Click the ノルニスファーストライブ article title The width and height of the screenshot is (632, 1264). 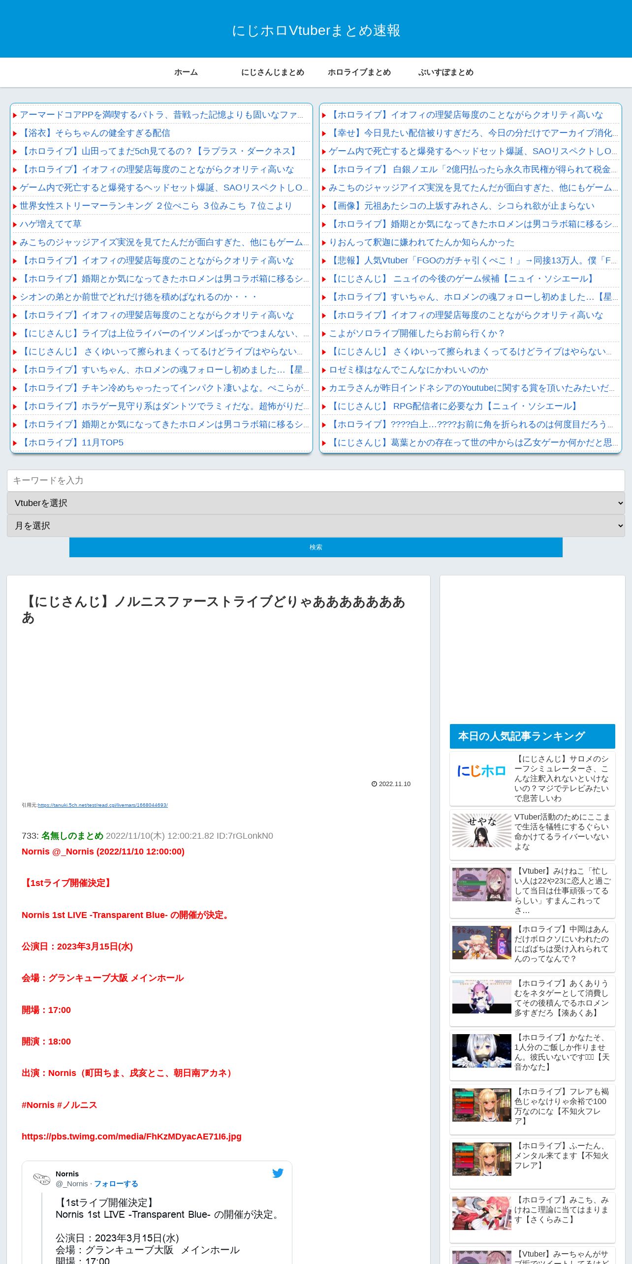214,609
